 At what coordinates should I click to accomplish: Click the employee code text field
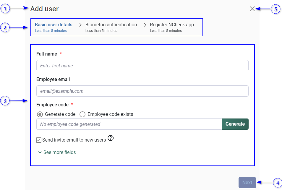129,124
